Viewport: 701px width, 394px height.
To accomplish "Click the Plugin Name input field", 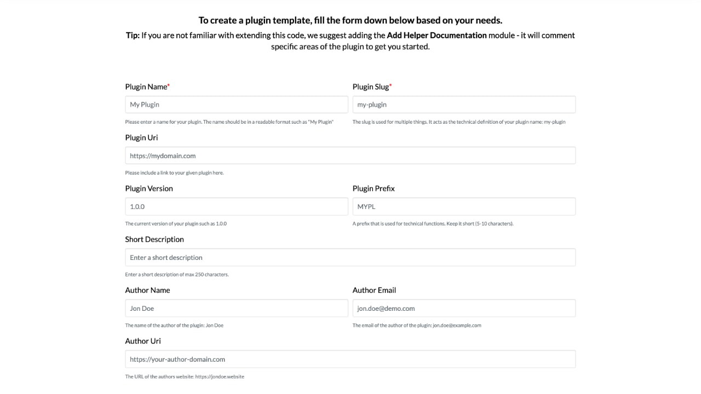I will tap(236, 105).
